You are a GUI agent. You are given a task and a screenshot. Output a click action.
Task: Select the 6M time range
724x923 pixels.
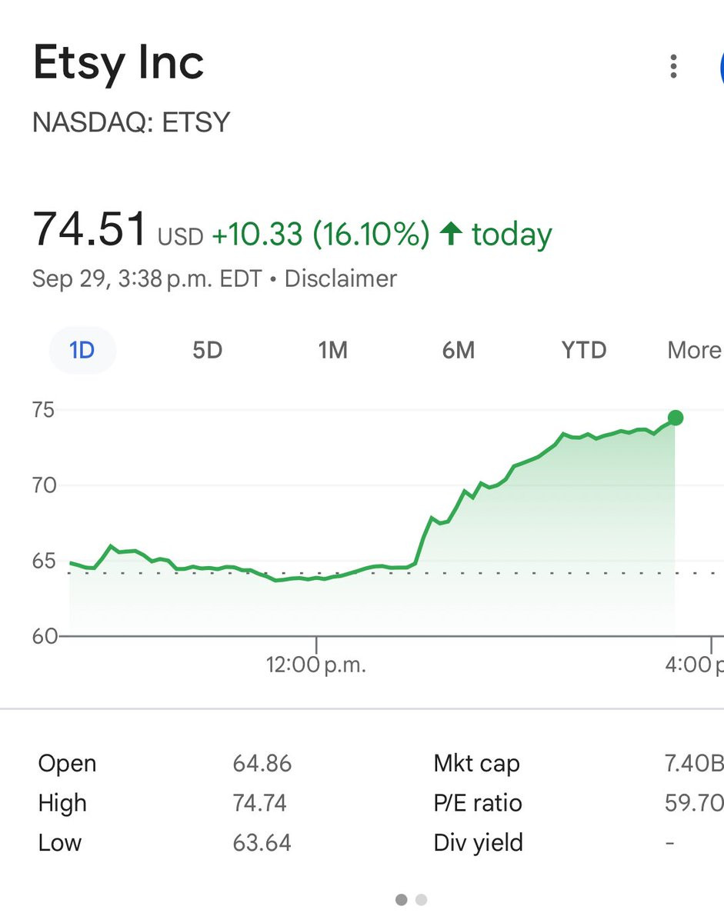[x=458, y=351]
